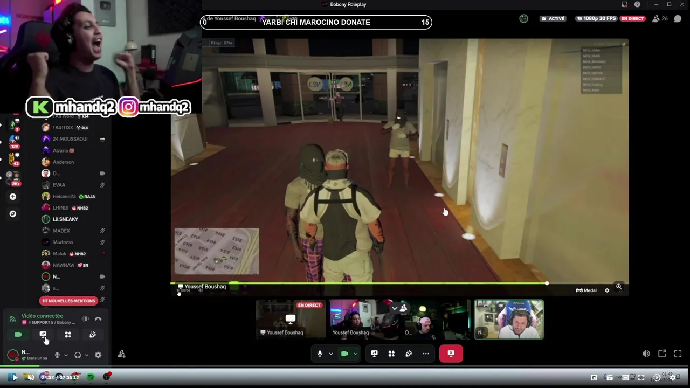This screenshot has width=690, height=388.
Task: Open noise suppression waveform settings
Action: click(85, 319)
